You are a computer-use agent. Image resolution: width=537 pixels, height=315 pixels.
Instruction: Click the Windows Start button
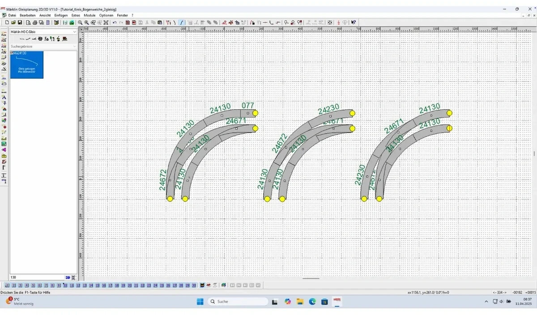point(200,302)
